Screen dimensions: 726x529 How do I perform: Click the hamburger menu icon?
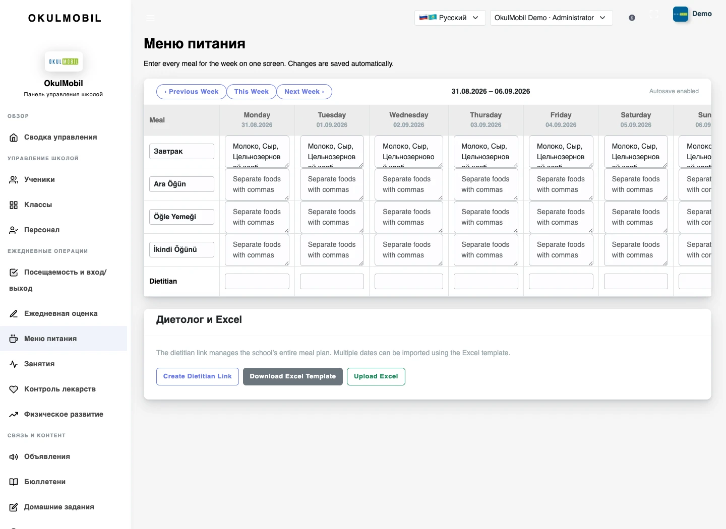150,18
